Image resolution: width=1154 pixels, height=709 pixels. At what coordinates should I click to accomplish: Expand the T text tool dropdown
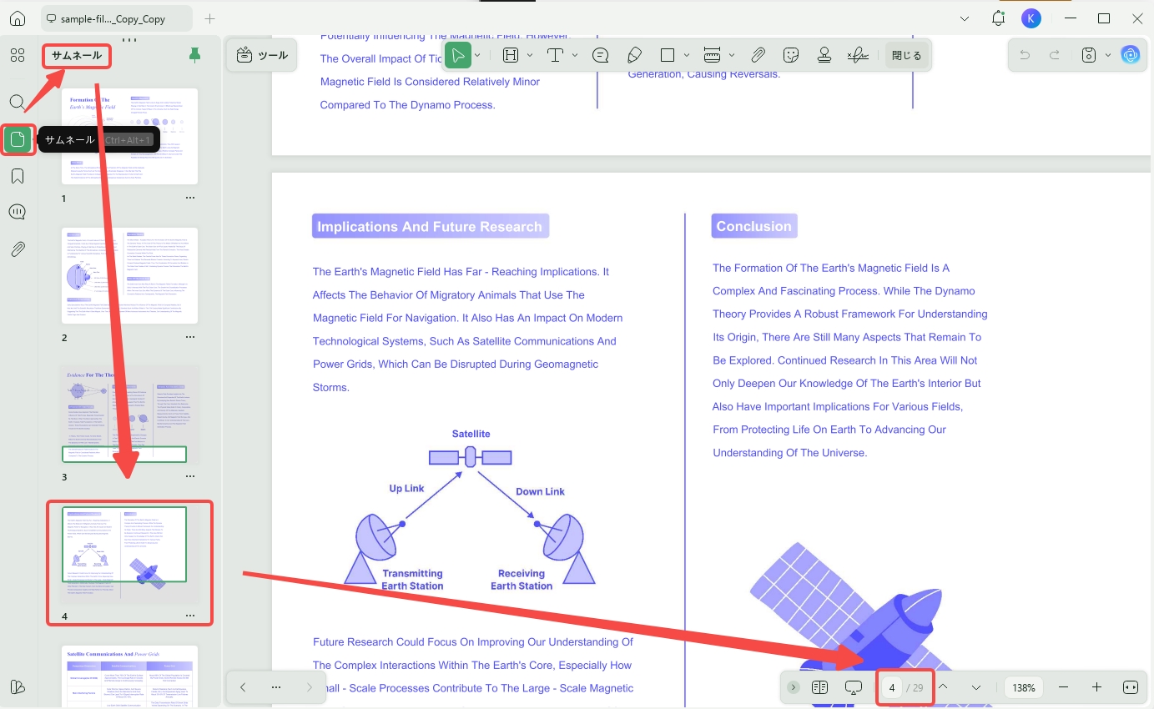(575, 55)
